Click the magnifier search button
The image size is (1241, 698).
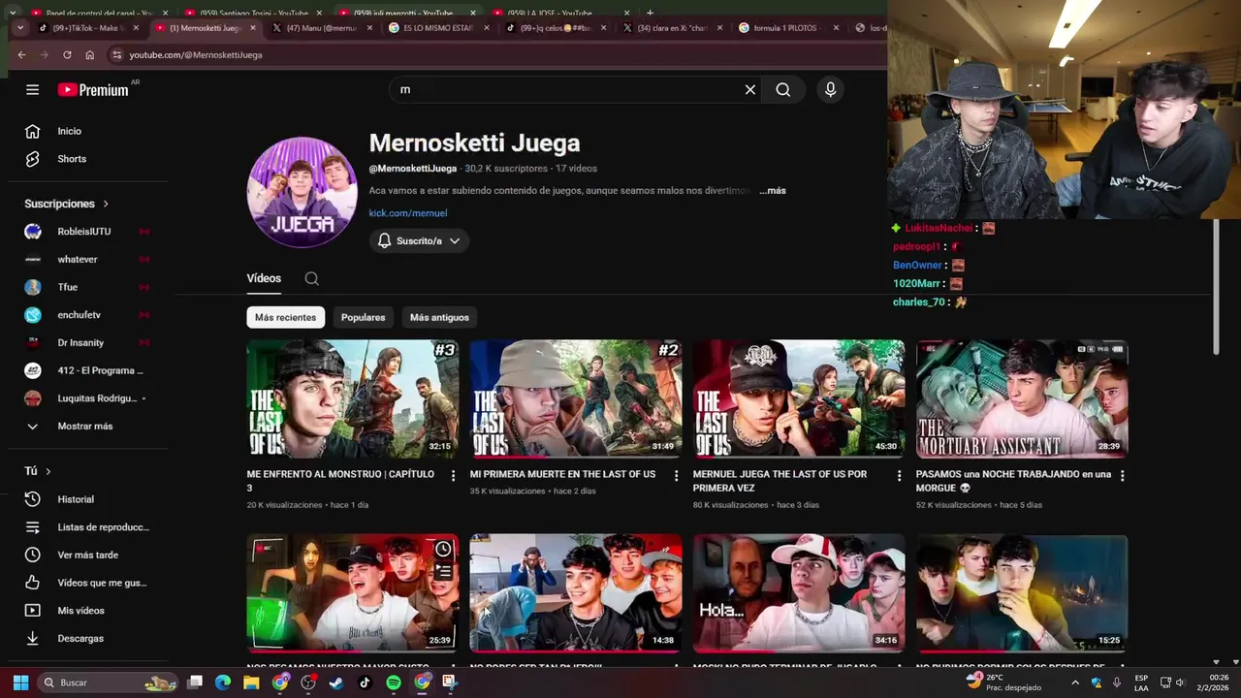(782, 89)
